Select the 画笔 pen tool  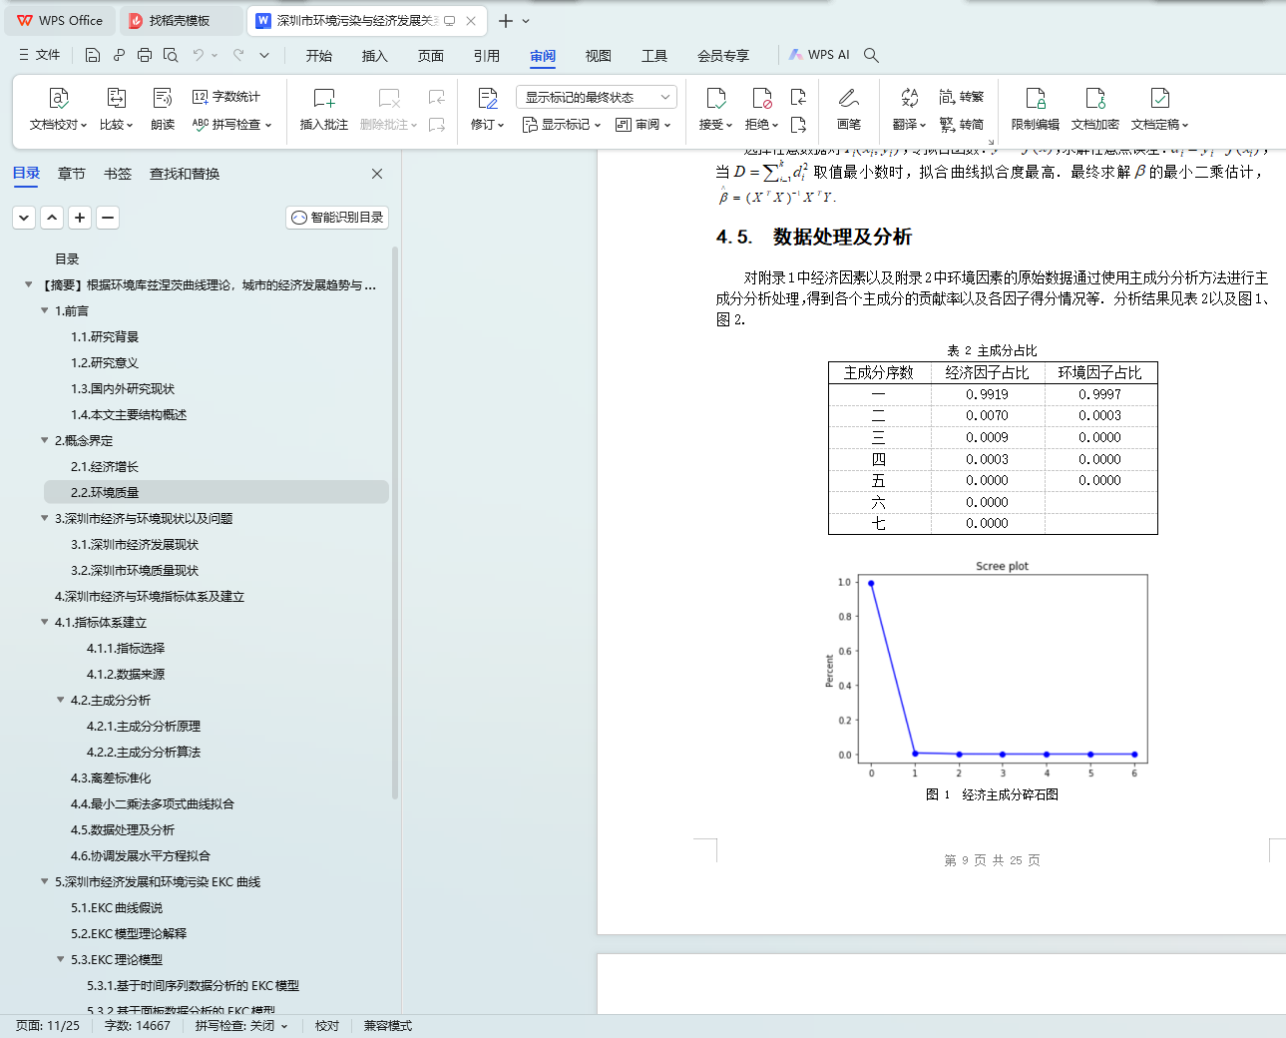pos(849,110)
